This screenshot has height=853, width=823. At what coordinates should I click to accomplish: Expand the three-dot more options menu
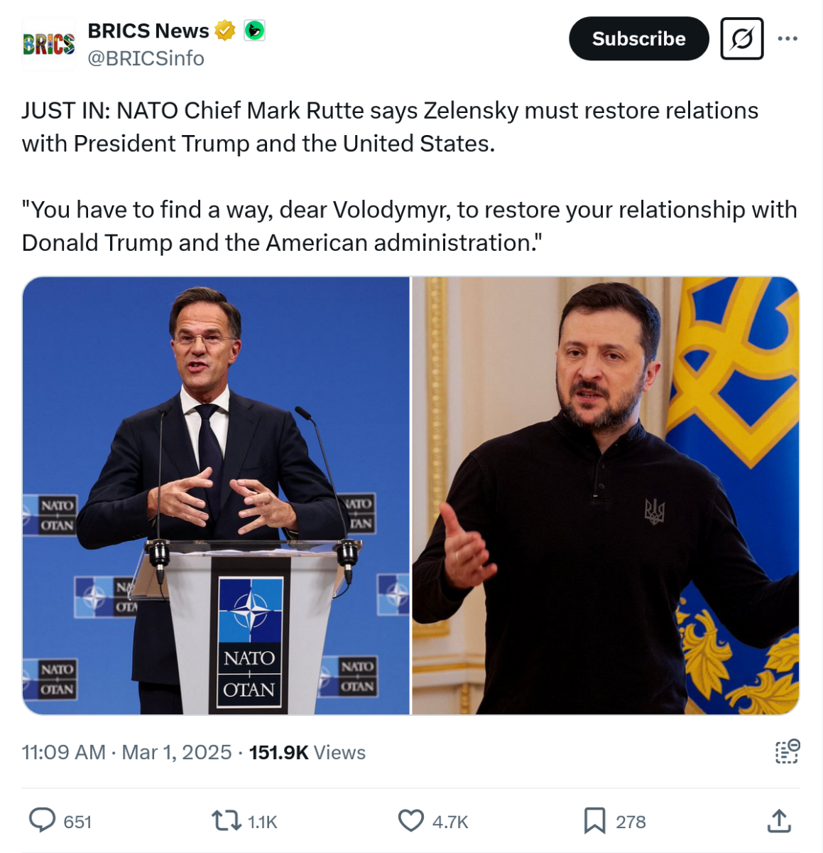coord(787,38)
